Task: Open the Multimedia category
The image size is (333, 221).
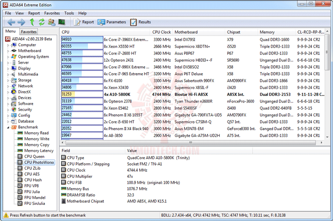Action: (28, 74)
